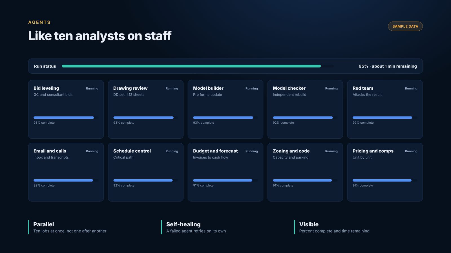Image resolution: width=451 pixels, height=253 pixels.
Task: Click the Red team progress bar
Action: pos(385,118)
